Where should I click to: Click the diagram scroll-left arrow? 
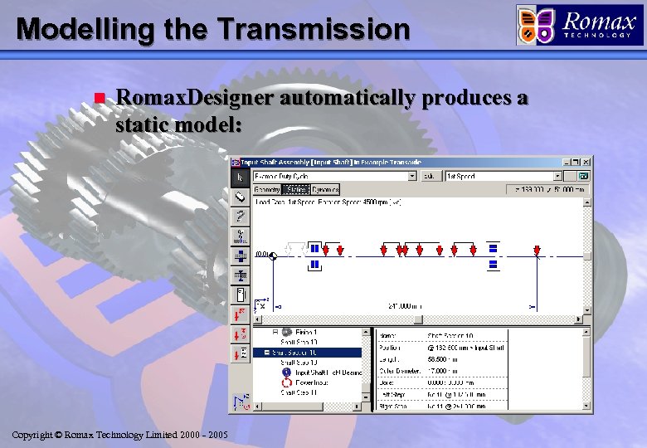coord(257,319)
